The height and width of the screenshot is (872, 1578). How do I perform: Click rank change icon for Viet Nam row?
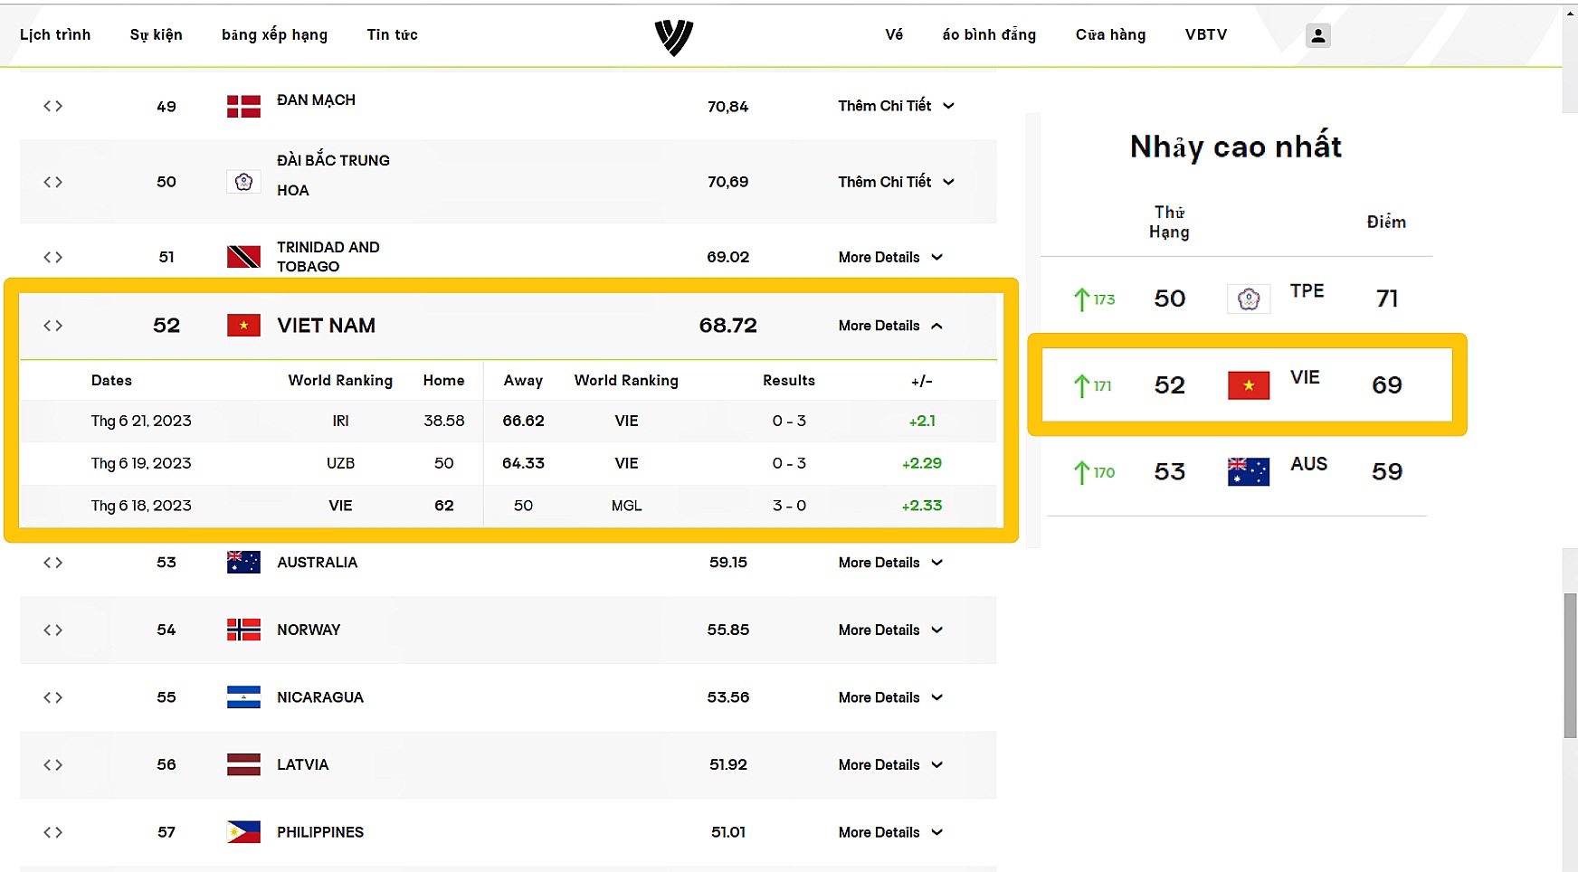[53, 326]
